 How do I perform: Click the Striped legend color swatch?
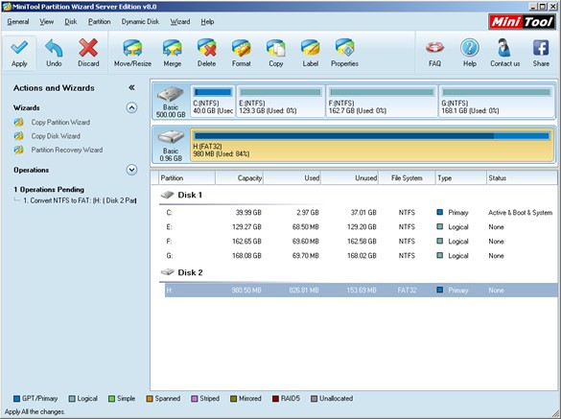(x=195, y=399)
